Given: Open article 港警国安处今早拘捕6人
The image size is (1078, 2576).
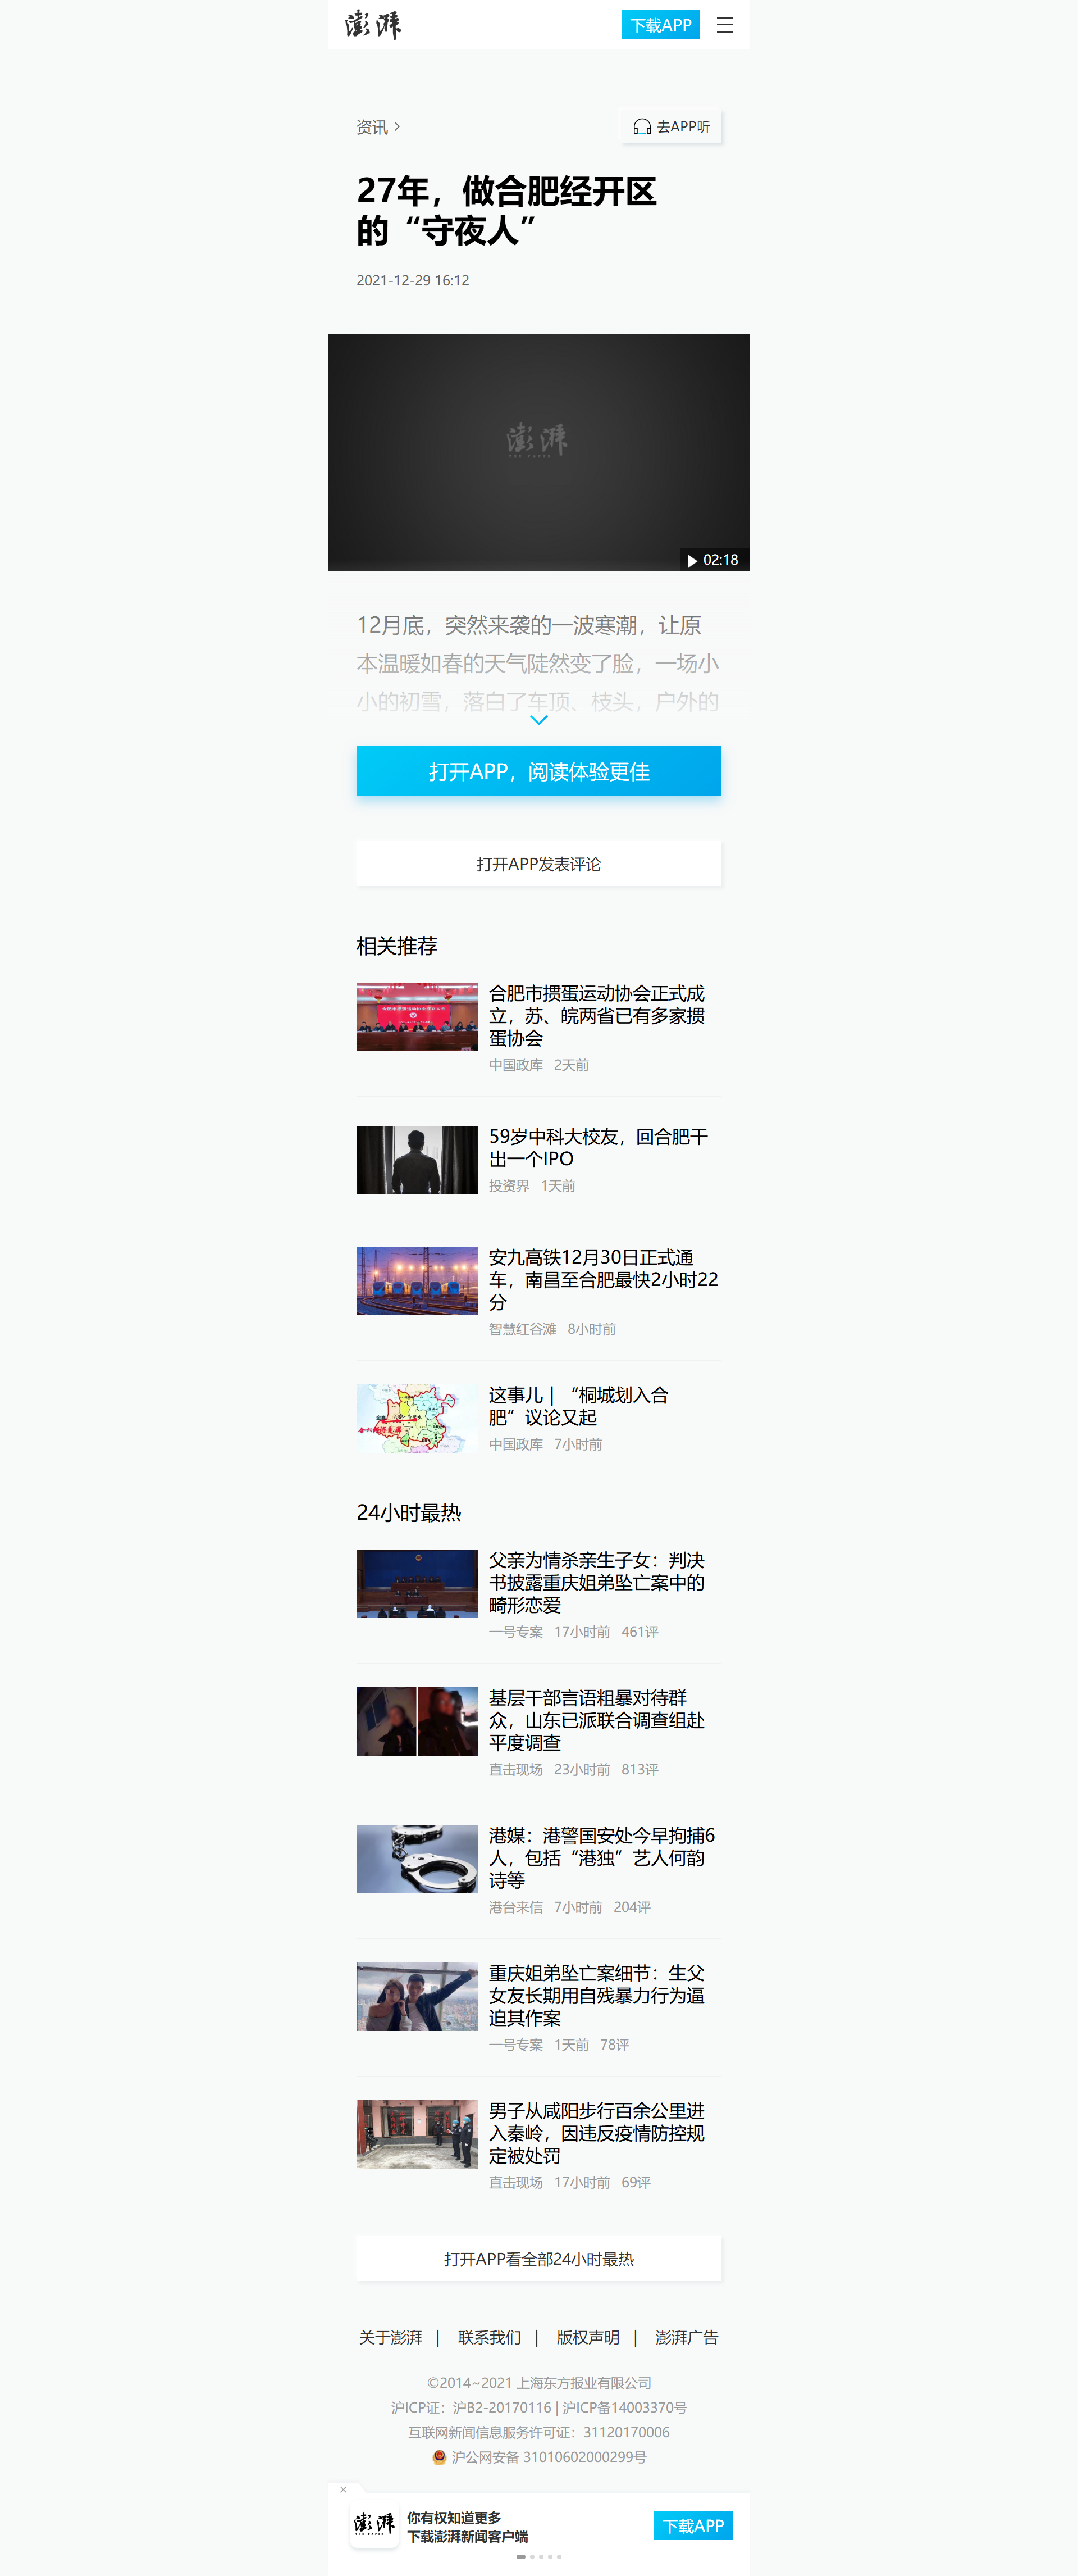Looking at the screenshot, I should coord(601,1857).
